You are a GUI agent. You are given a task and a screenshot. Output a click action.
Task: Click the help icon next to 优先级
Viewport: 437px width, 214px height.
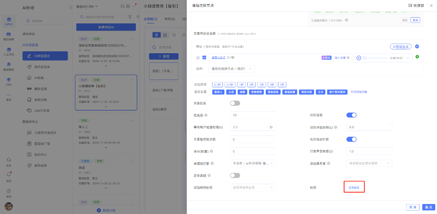206,115
